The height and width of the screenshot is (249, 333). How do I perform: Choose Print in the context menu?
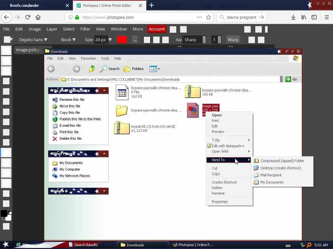(x=229, y=121)
